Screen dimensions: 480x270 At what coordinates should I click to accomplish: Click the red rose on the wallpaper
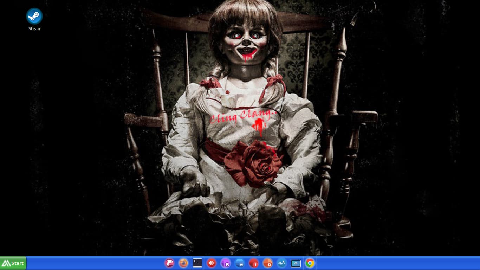pos(254,163)
